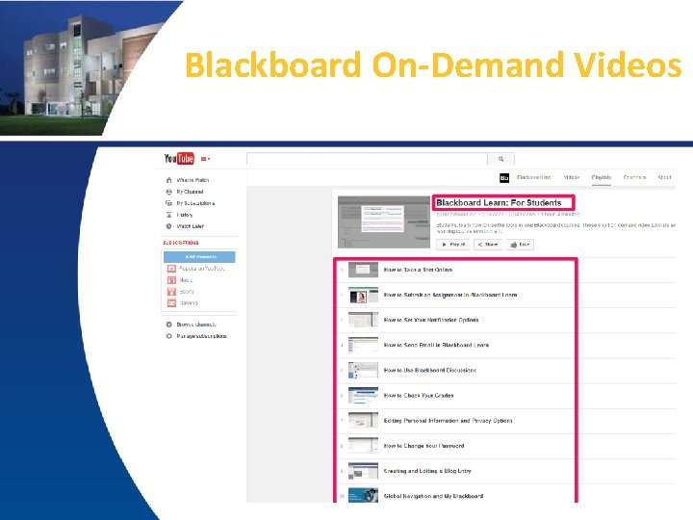Open My Subscriptions sidebar icon
This screenshot has width=693, height=520.
(x=168, y=203)
